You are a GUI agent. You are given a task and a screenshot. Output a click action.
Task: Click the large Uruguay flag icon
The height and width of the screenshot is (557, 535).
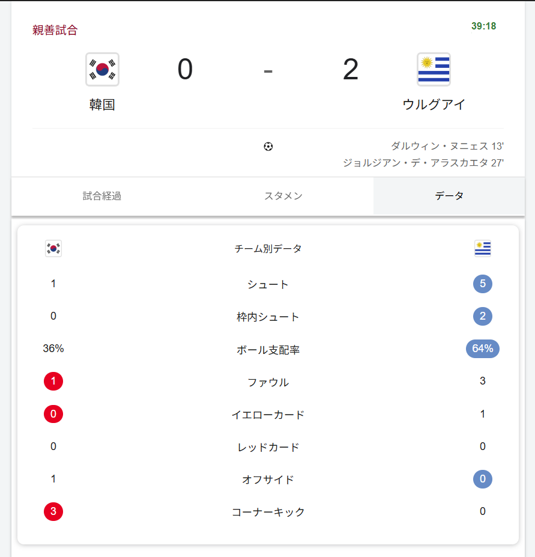(x=434, y=69)
